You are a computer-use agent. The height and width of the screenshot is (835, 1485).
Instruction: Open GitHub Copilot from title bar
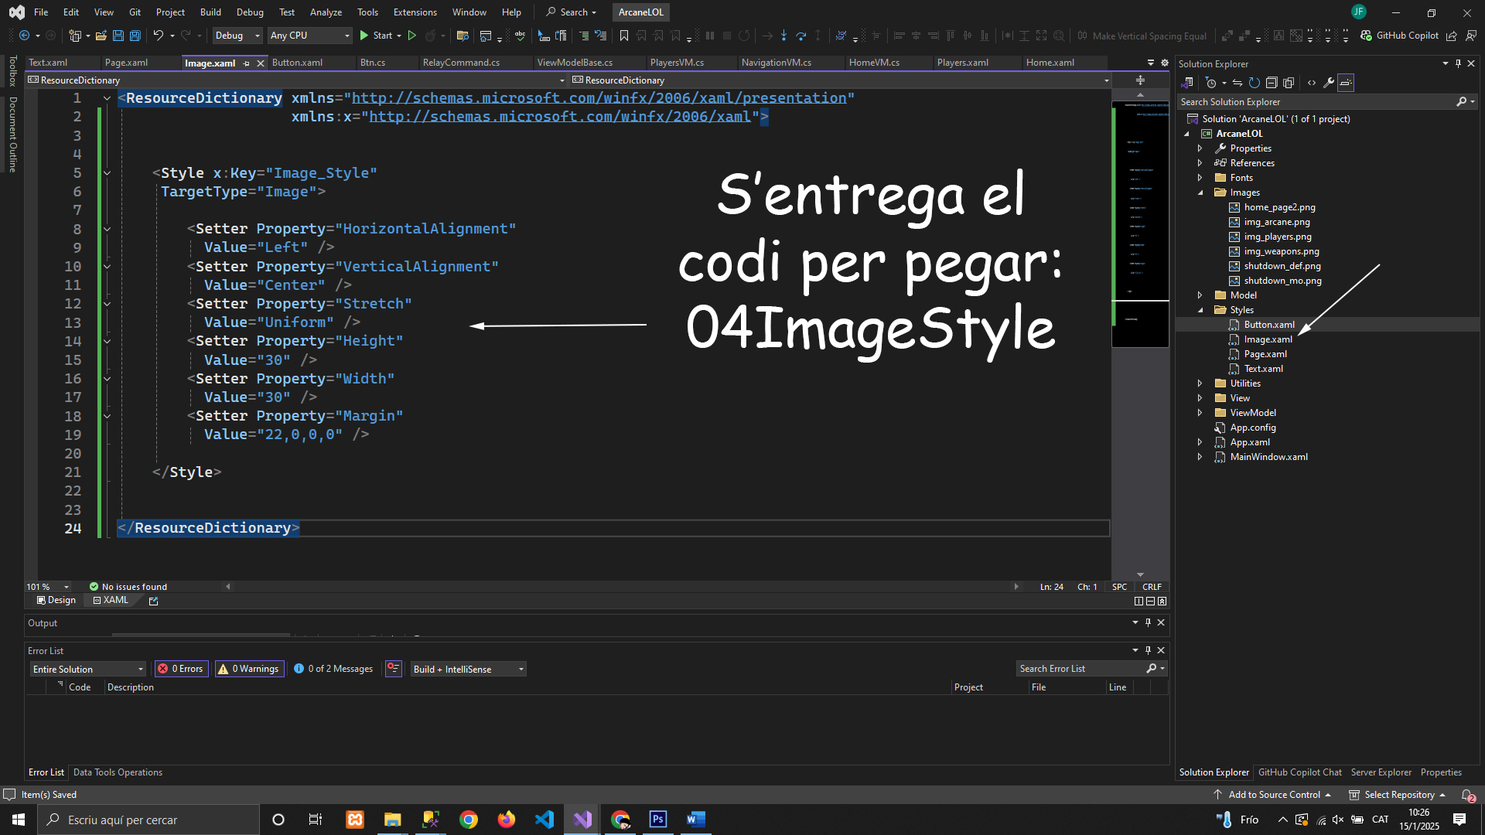(x=1399, y=36)
